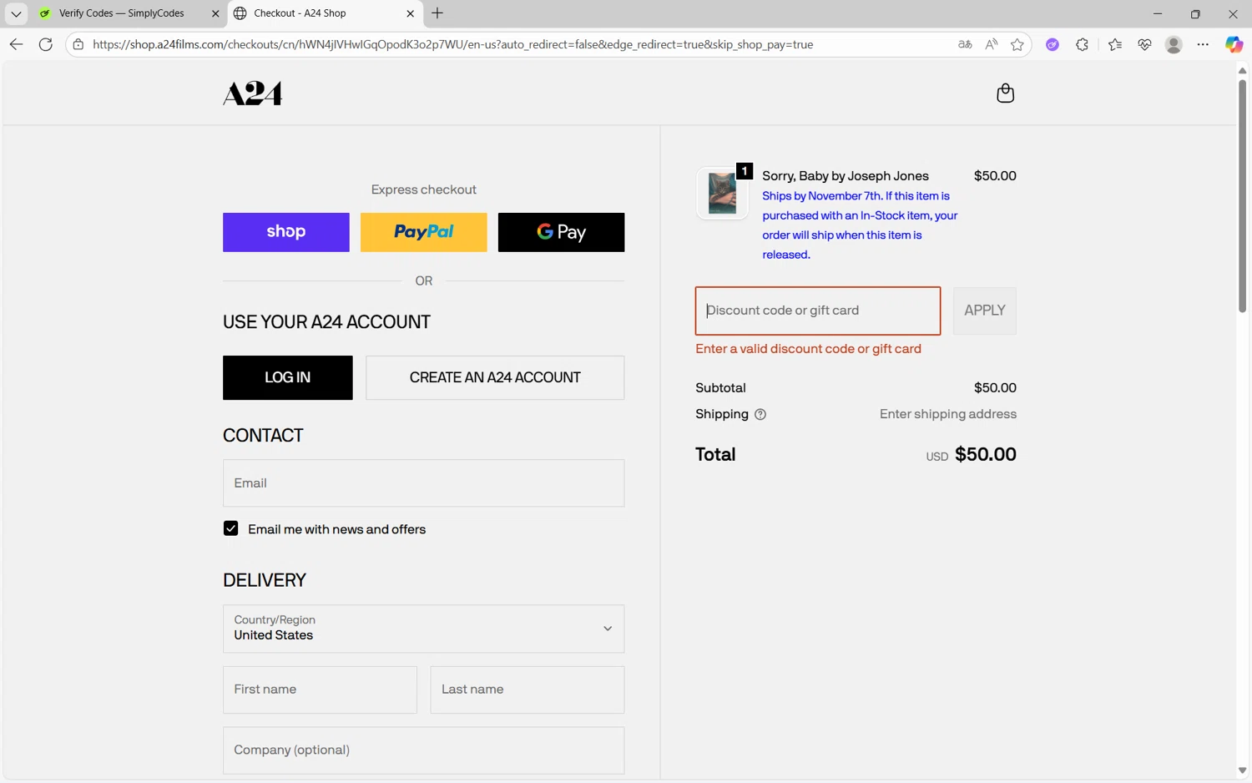Focus the Last name field

(527, 690)
